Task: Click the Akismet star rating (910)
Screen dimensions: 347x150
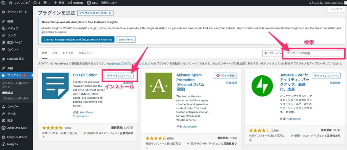Action: (x=156, y=139)
